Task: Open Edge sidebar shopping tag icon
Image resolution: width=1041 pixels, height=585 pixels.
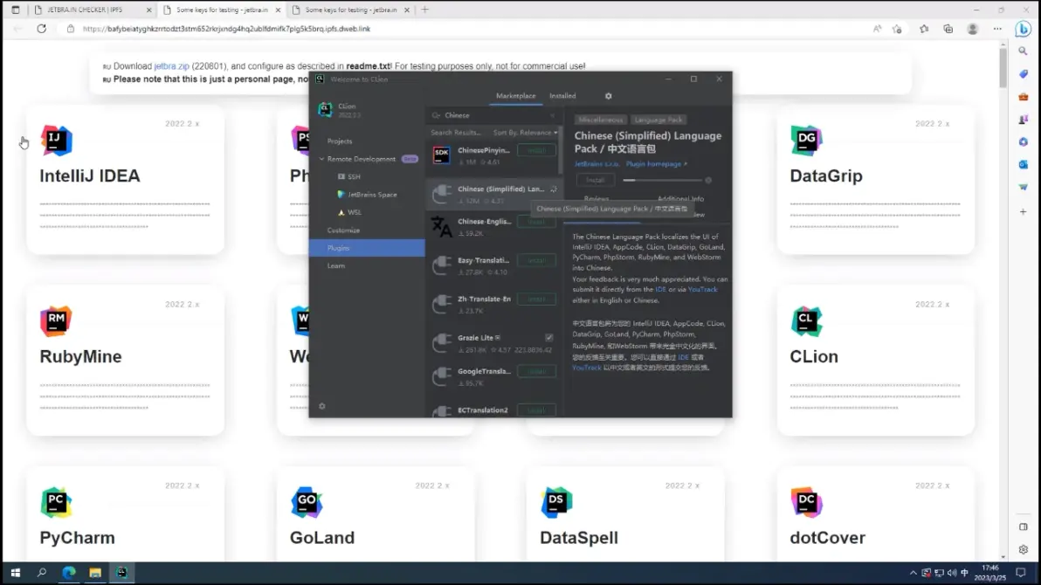Action: point(1023,73)
